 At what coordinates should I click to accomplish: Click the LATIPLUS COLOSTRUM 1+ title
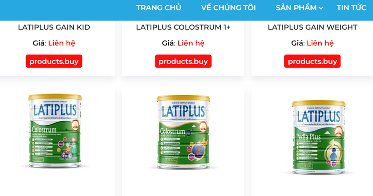point(183,27)
